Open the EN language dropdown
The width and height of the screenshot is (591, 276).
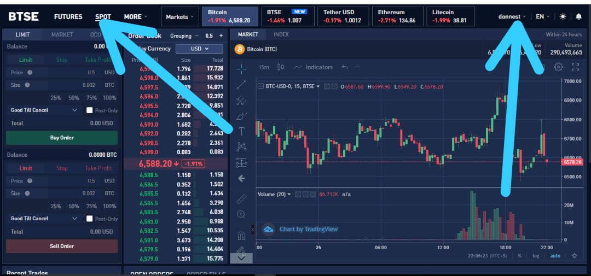pyautogui.click(x=542, y=16)
